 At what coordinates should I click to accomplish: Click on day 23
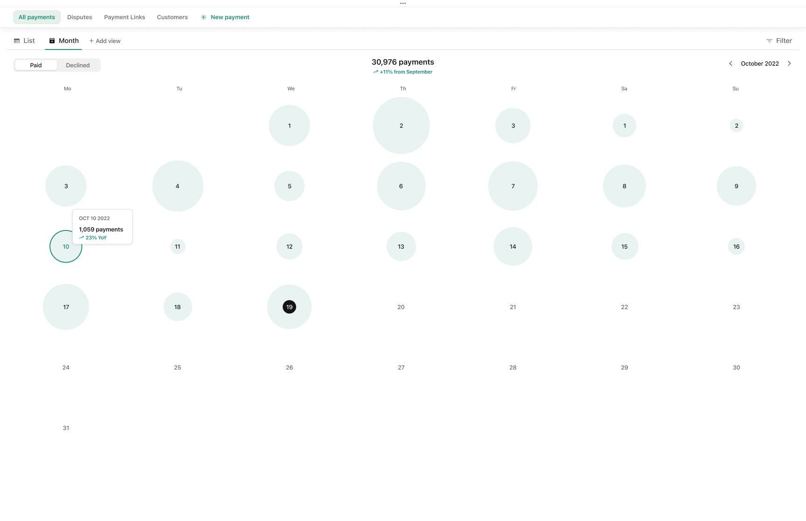coord(737,307)
